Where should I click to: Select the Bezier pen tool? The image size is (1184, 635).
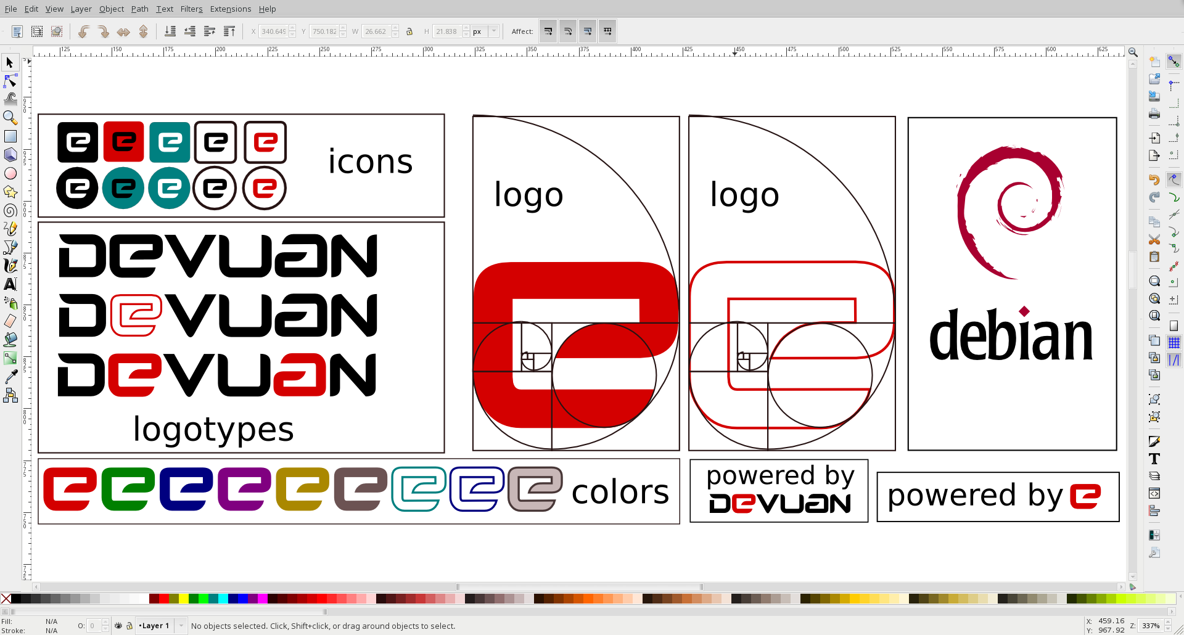10,247
